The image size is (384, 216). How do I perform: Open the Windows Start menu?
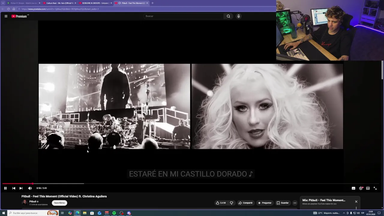point(3,213)
